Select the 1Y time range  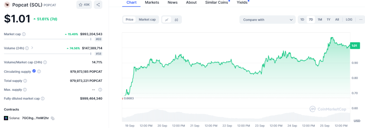[328, 19]
